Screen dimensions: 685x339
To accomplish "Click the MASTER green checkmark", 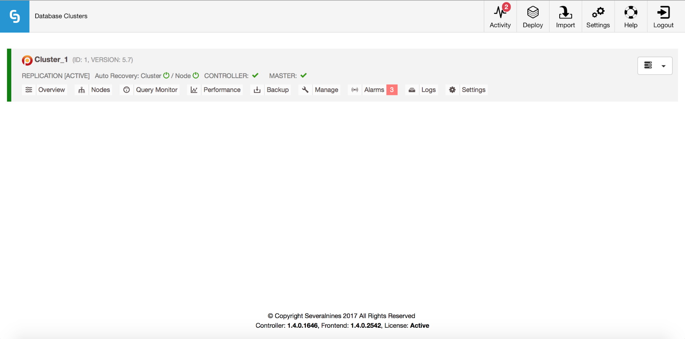I will (304, 75).
